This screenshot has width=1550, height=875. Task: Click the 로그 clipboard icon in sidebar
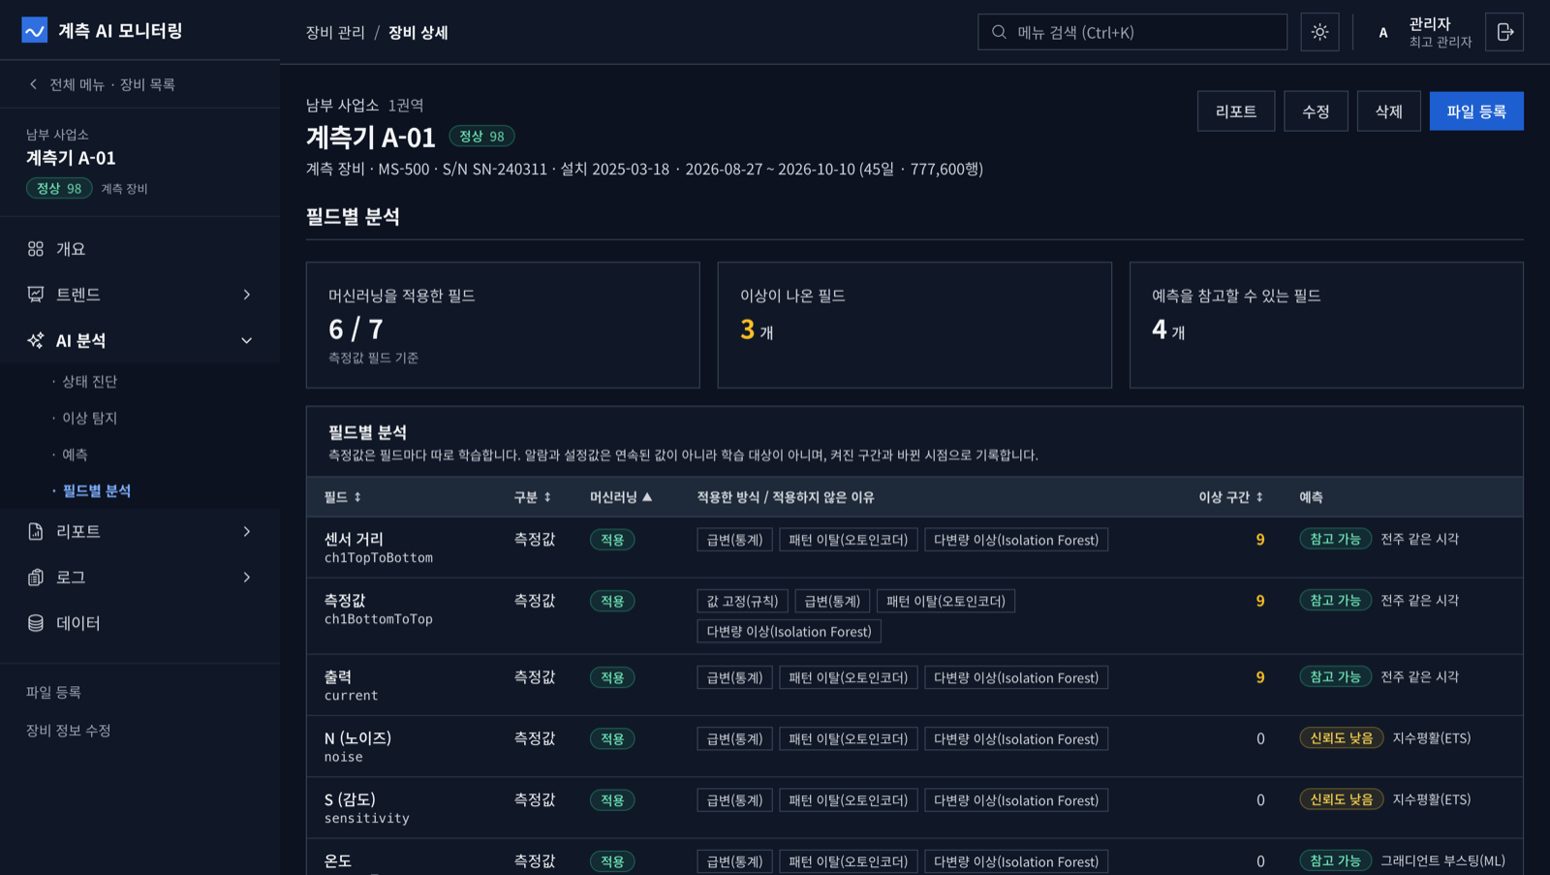36,578
